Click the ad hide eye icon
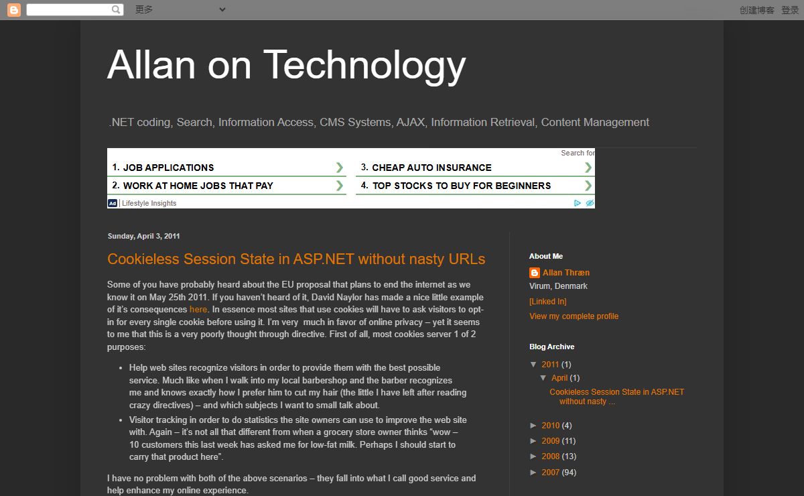 pos(590,203)
